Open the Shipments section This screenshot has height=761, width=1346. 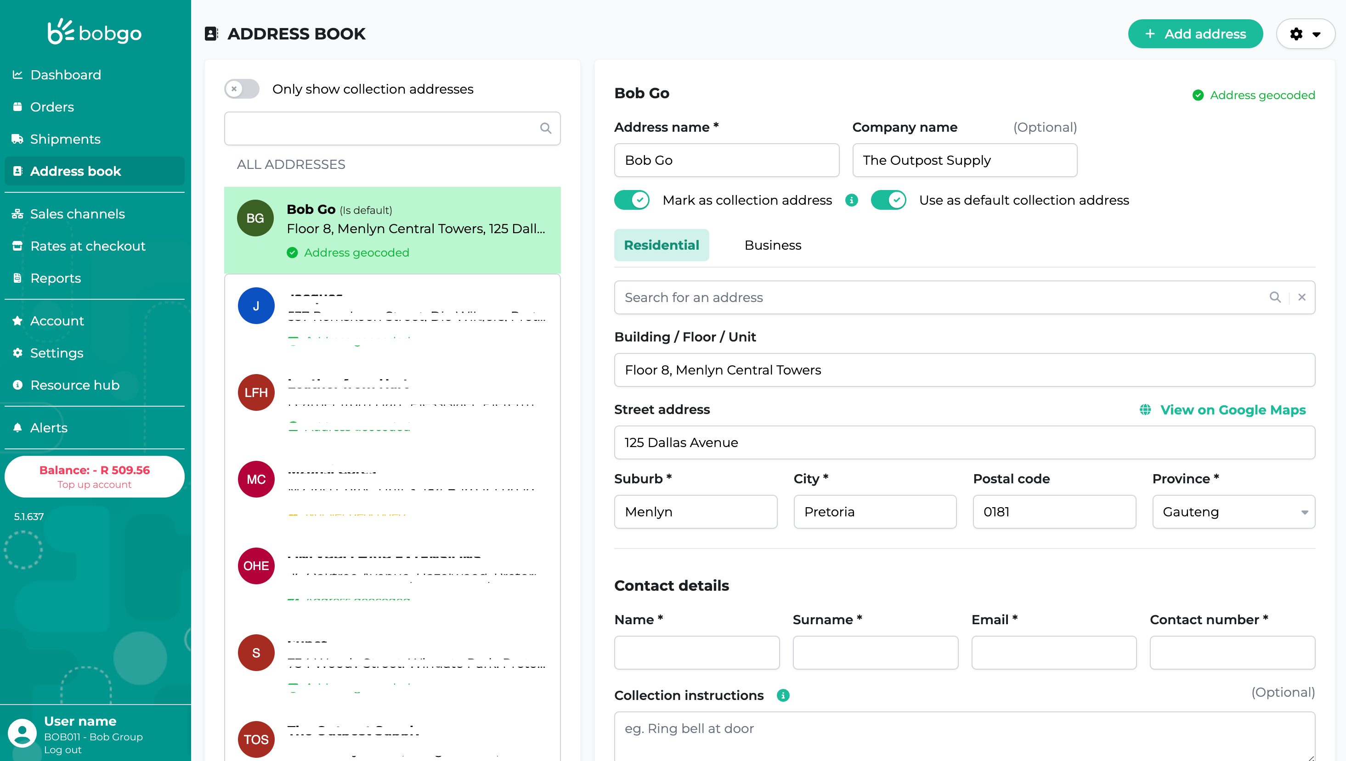(65, 139)
